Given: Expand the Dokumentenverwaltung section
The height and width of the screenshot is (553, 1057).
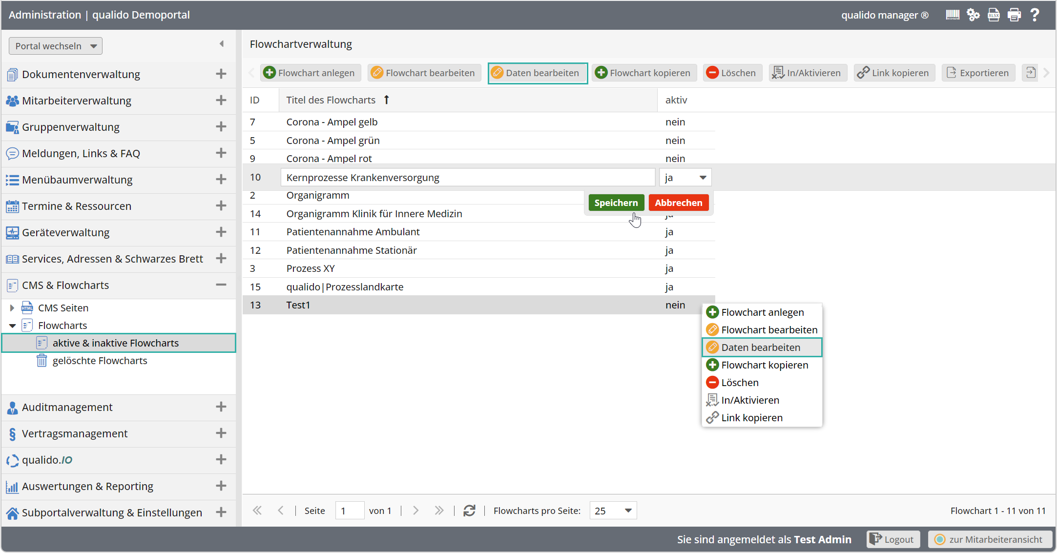Looking at the screenshot, I should click(x=221, y=74).
